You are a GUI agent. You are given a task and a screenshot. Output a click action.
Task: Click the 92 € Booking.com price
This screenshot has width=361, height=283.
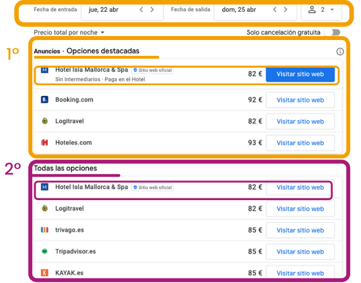(x=255, y=100)
